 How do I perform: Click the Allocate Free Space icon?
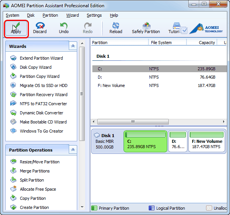click(x=13, y=189)
